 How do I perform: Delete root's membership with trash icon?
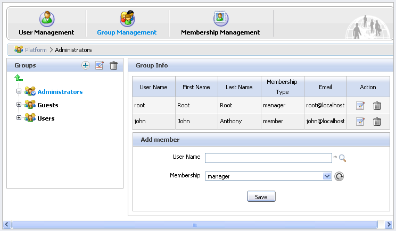click(377, 106)
